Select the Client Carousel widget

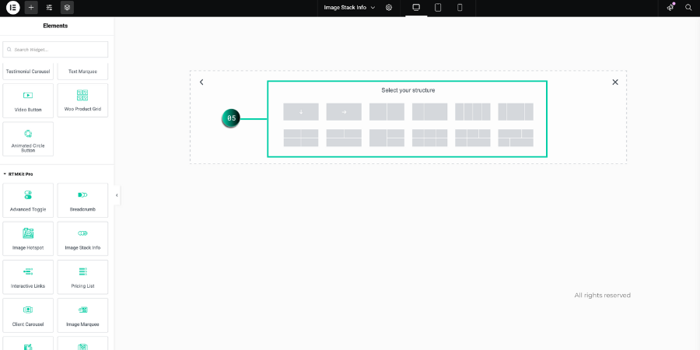tap(28, 316)
